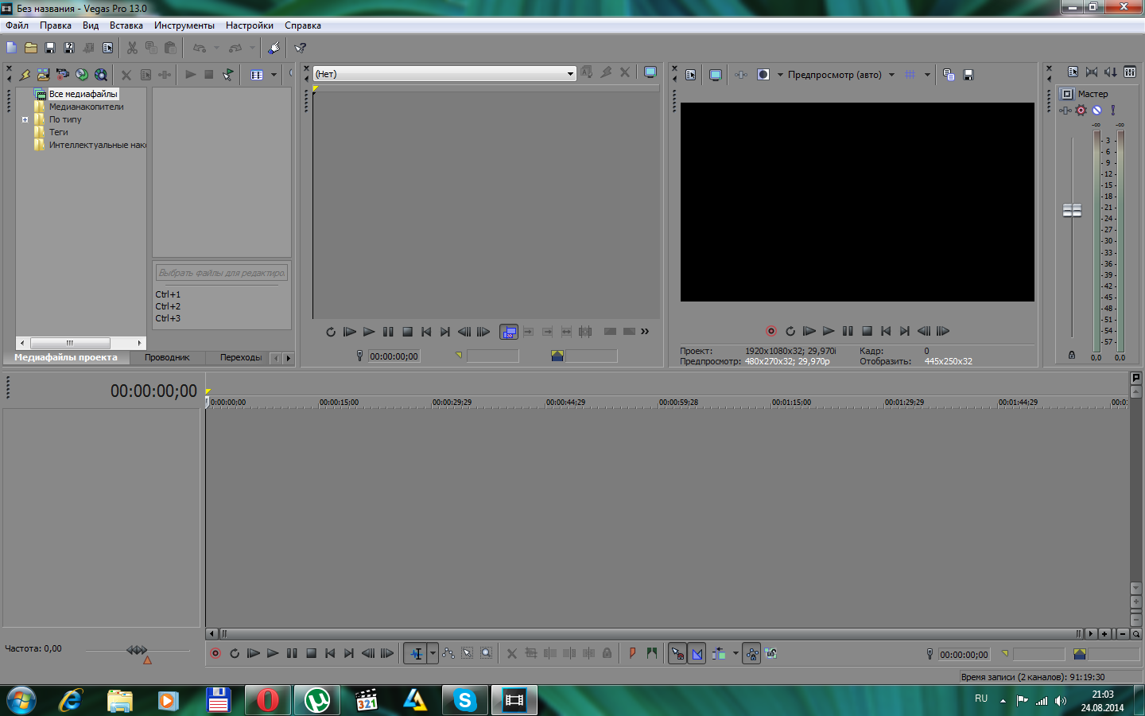Expand more trimmer buttons via the chevron
Viewport: 1145px width, 716px height.
(645, 332)
